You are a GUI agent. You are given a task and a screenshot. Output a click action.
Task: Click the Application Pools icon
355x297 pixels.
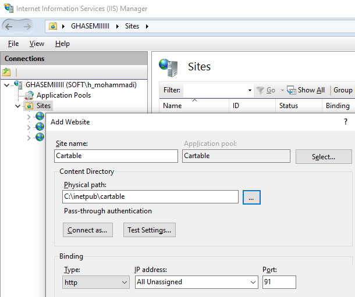(29, 95)
